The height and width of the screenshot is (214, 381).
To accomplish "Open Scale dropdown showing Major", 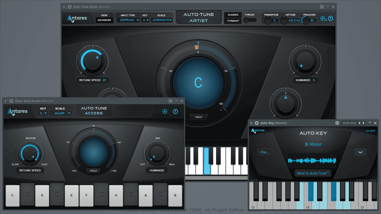I will coord(61,113).
